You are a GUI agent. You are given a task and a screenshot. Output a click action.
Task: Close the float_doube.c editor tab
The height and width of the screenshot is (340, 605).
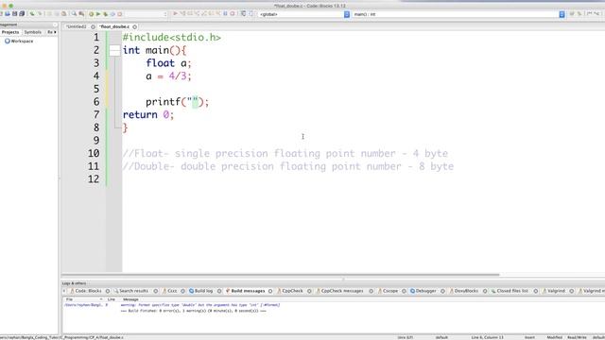pos(134,27)
